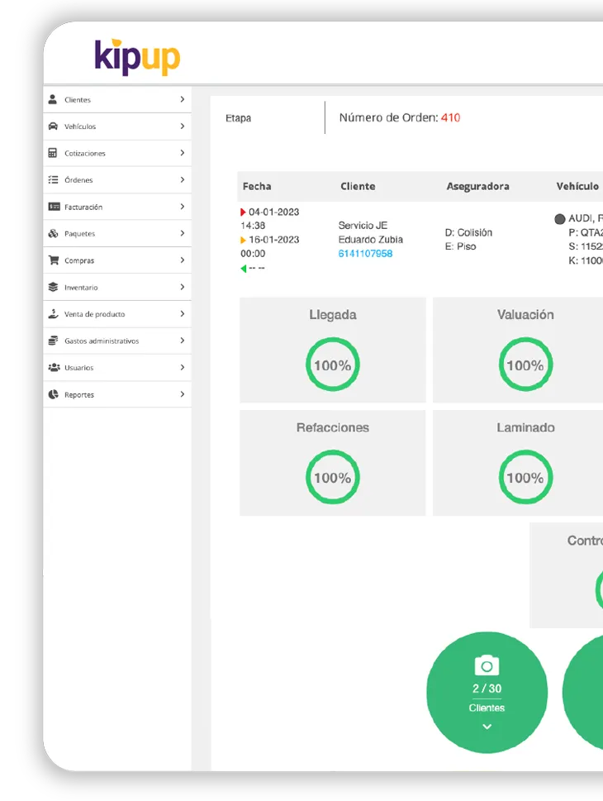Image resolution: width=603 pixels, height=801 pixels.
Task: Open the Refacciones stage card
Action: click(x=333, y=463)
